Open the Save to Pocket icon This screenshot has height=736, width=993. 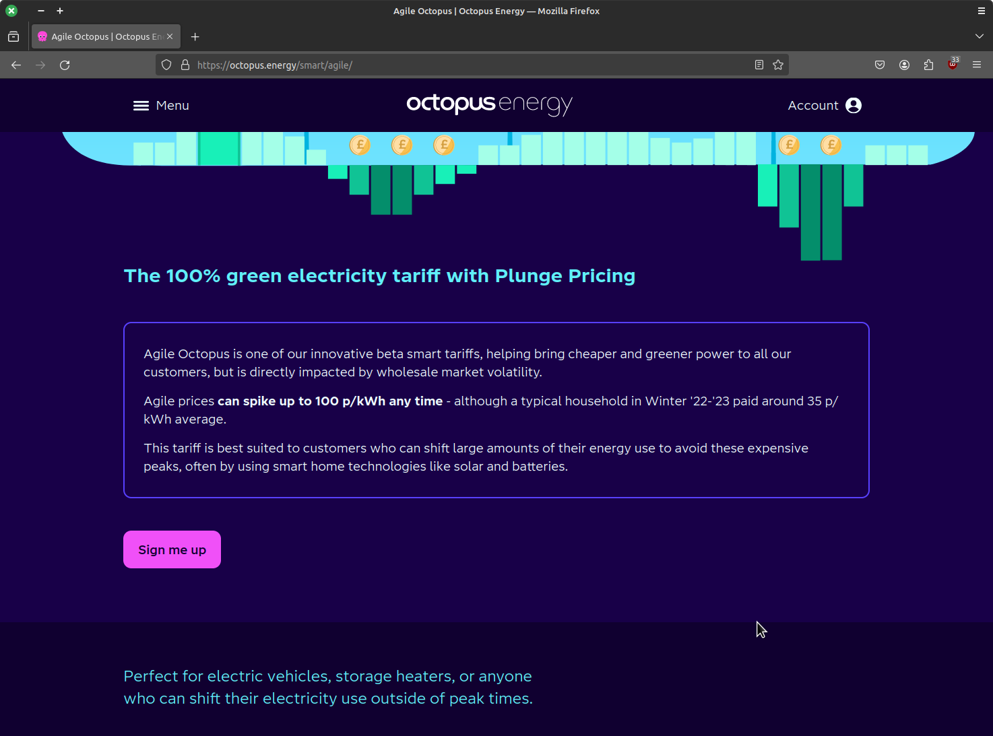tap(880, 65)
